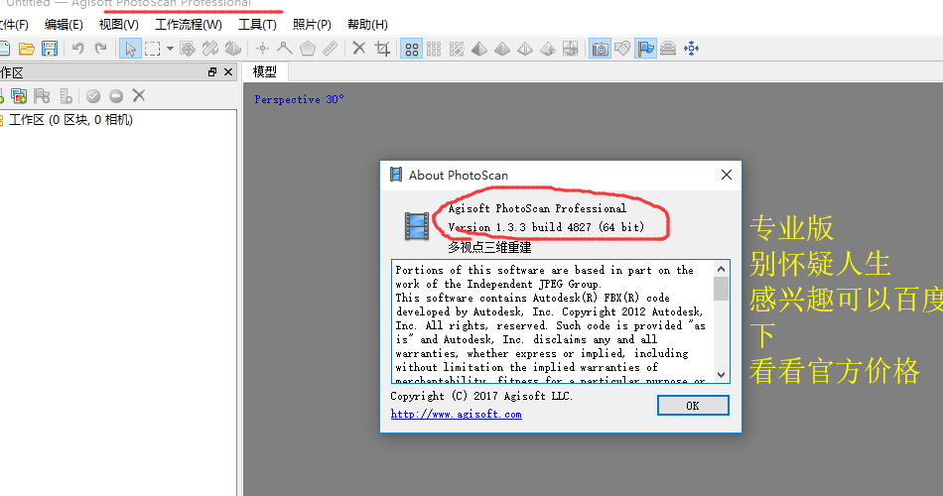Open the 工具(T) menu
943x496 pixels.
[x=257, y=25]
